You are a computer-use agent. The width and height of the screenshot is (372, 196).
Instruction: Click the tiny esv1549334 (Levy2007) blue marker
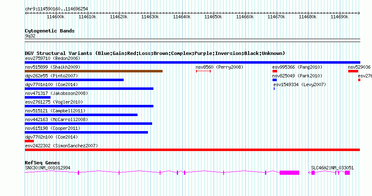[x=274, y=89]
